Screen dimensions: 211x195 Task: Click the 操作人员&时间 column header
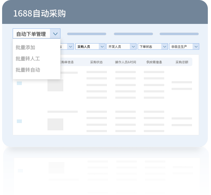(x=126, y=62)
